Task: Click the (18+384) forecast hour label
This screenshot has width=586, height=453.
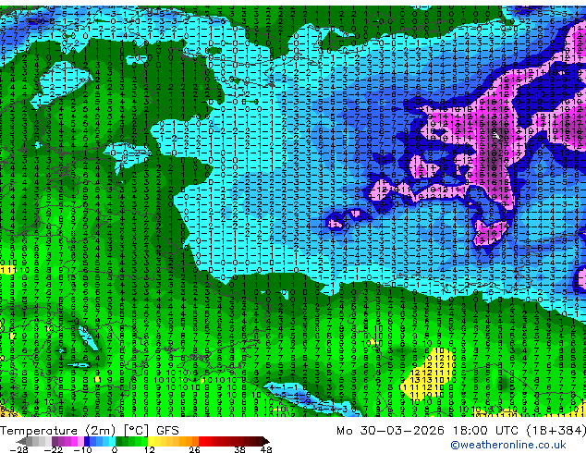Action: tap(556, 431)
